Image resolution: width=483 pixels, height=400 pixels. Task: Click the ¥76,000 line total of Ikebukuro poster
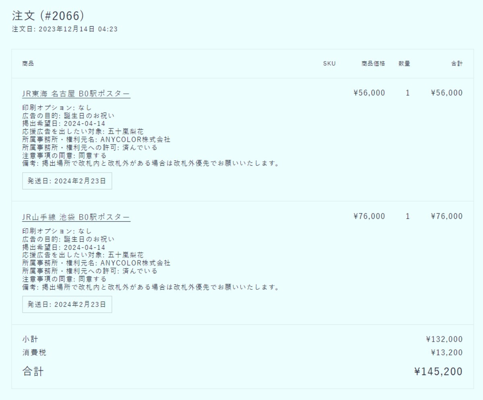(447, 216)
